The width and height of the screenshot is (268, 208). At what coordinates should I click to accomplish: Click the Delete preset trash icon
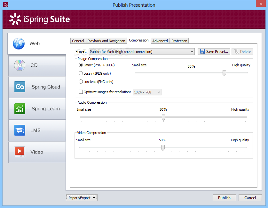tap(236, 51)
